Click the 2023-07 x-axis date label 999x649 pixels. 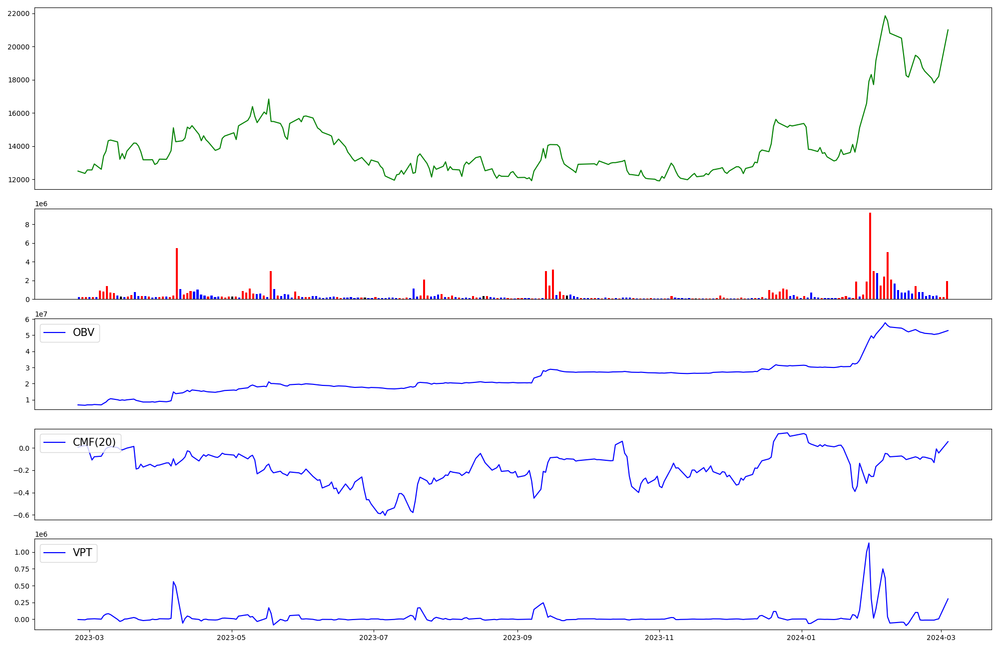[x=374, y=638]
